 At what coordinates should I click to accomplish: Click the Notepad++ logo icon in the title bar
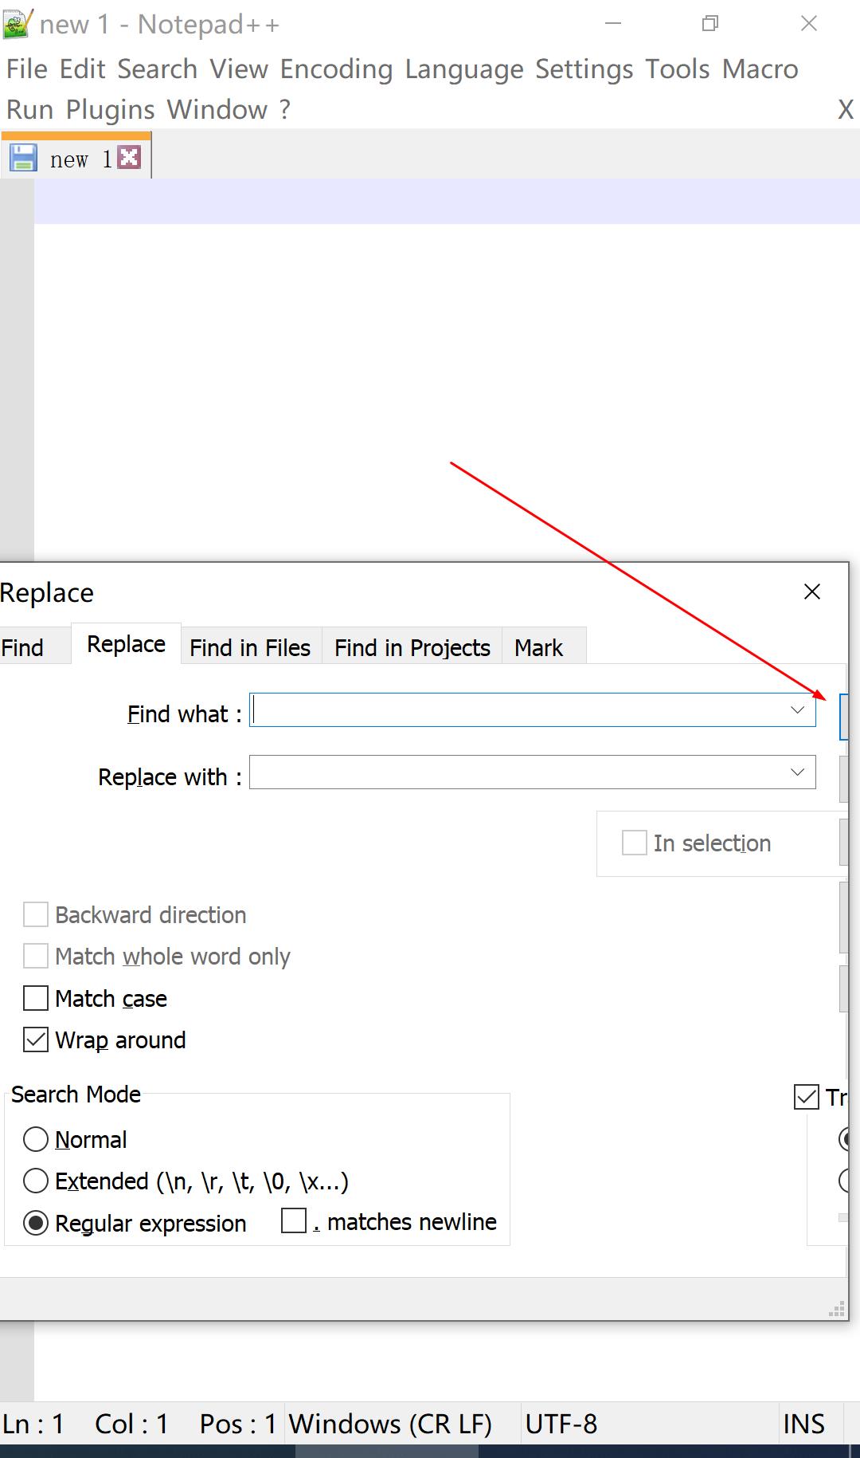coord(18,22)
